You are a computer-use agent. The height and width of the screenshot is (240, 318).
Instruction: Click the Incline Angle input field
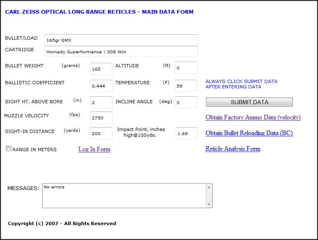(186, 102)
